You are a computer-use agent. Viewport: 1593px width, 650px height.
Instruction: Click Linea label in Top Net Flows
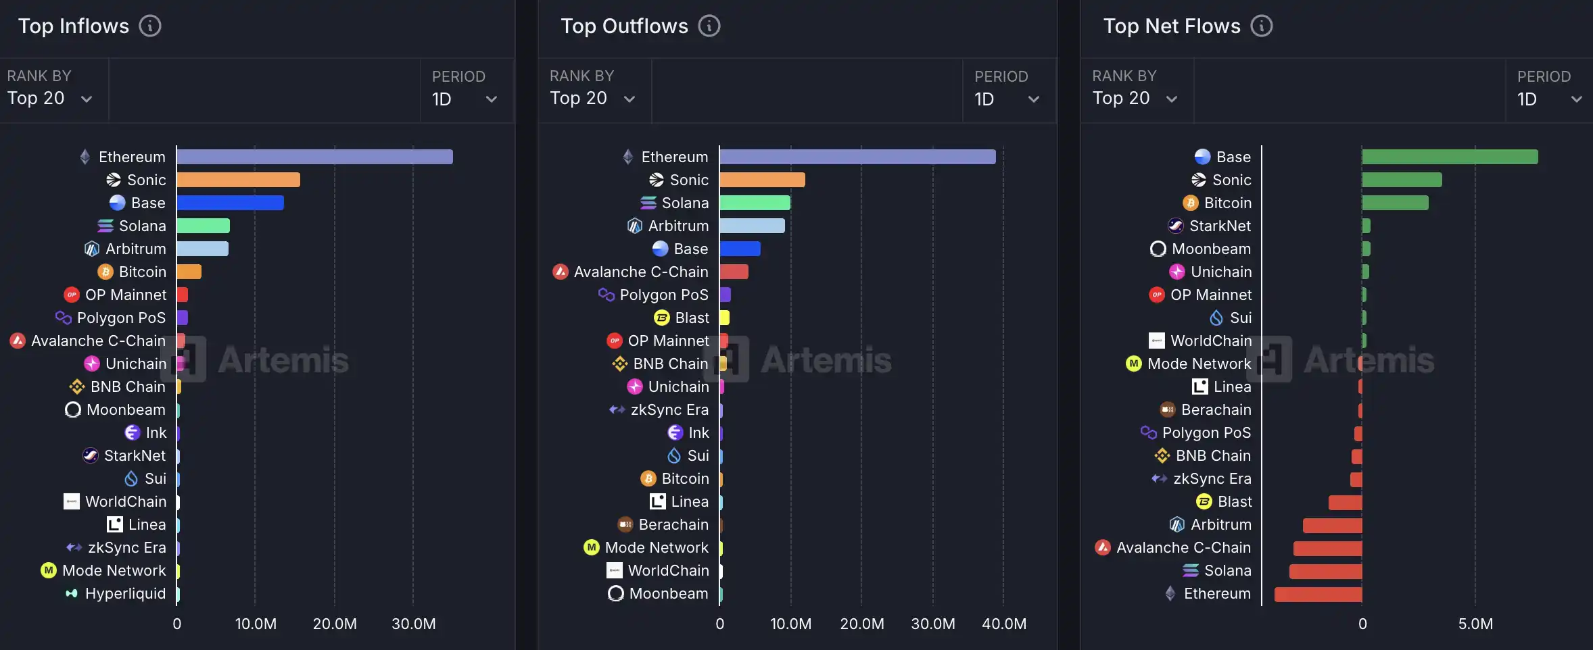point(1233,386)
